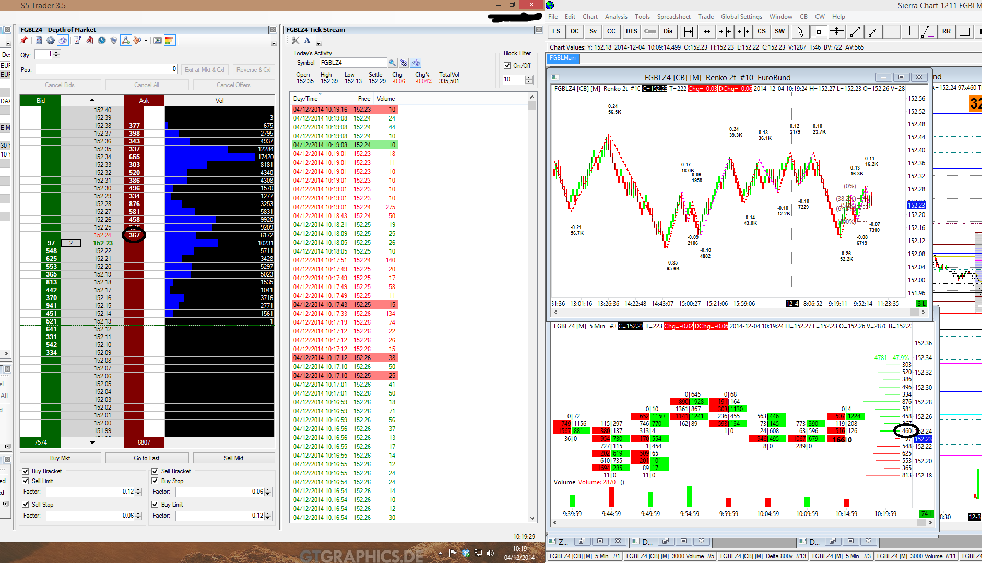This screenshot has height=563, width=982.
Task: Select the diagonal line drawing tool
Action: pos(855,31)
